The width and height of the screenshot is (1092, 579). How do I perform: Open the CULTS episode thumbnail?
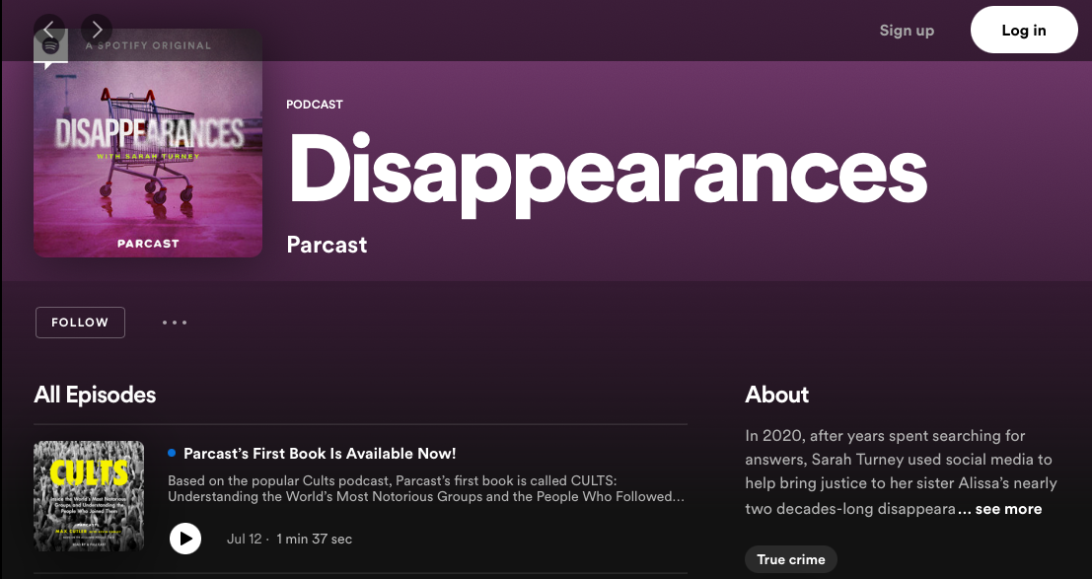pyautogui.click(x=89, y=496)
